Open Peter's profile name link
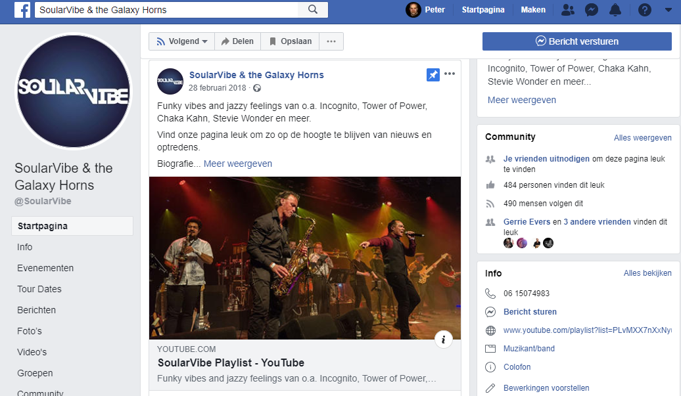The height and width of the screenshot is (396, 681). pyautogui.click(x=434, y=10)
